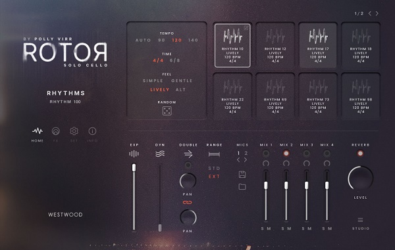Click the Mix 4 pan arc icon
This screenshot has height=250, width=395.
click(327, 163)
